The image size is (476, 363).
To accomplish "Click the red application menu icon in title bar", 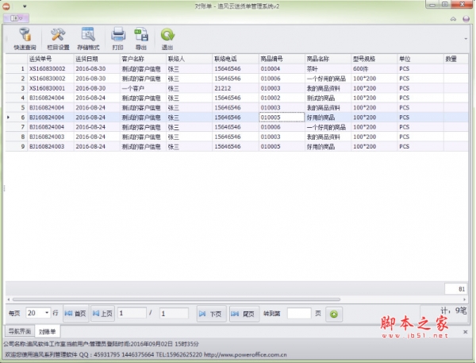I will (x=6, y=6).
